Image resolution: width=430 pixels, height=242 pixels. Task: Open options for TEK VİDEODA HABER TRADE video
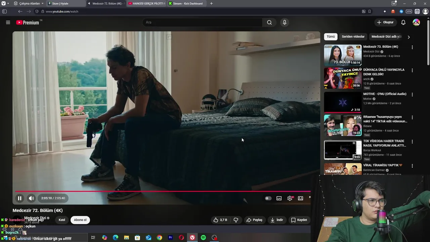(412, 142)
